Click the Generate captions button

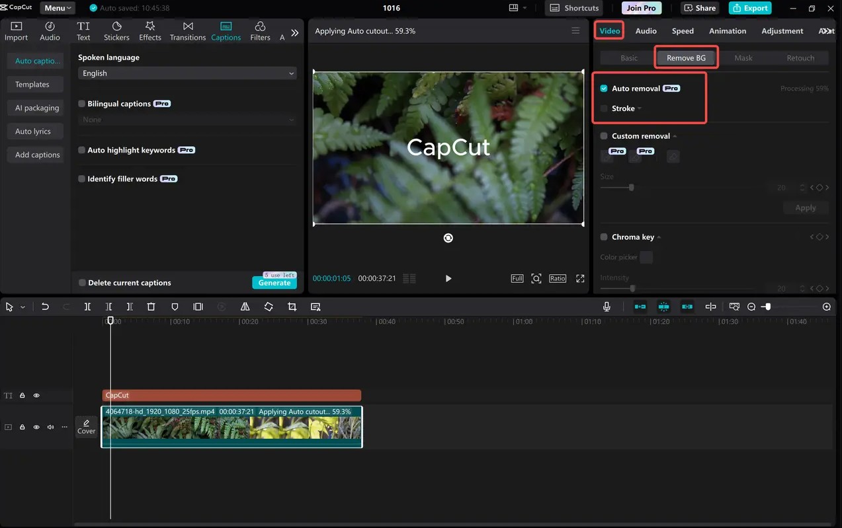[274, 283]
